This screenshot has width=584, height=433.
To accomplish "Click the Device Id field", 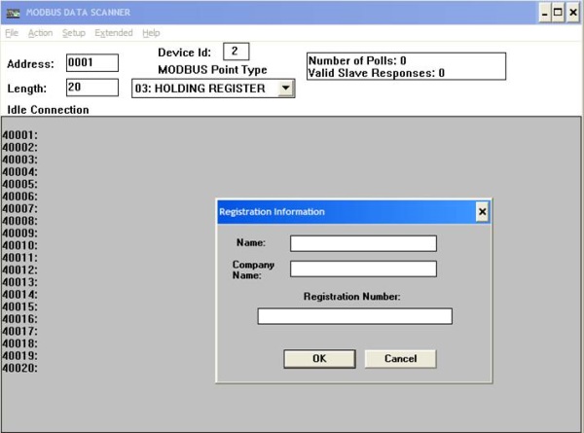I will tap(237, 52).
